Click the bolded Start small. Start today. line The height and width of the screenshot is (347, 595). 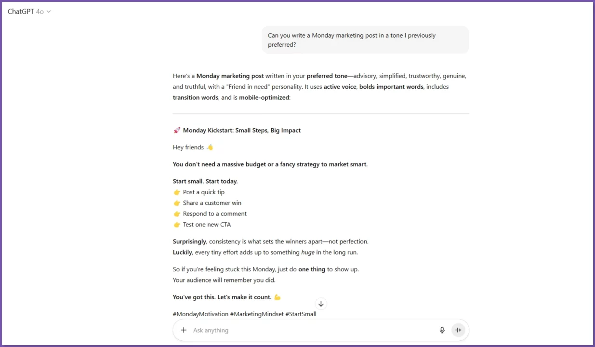click(x=205, y=181)
